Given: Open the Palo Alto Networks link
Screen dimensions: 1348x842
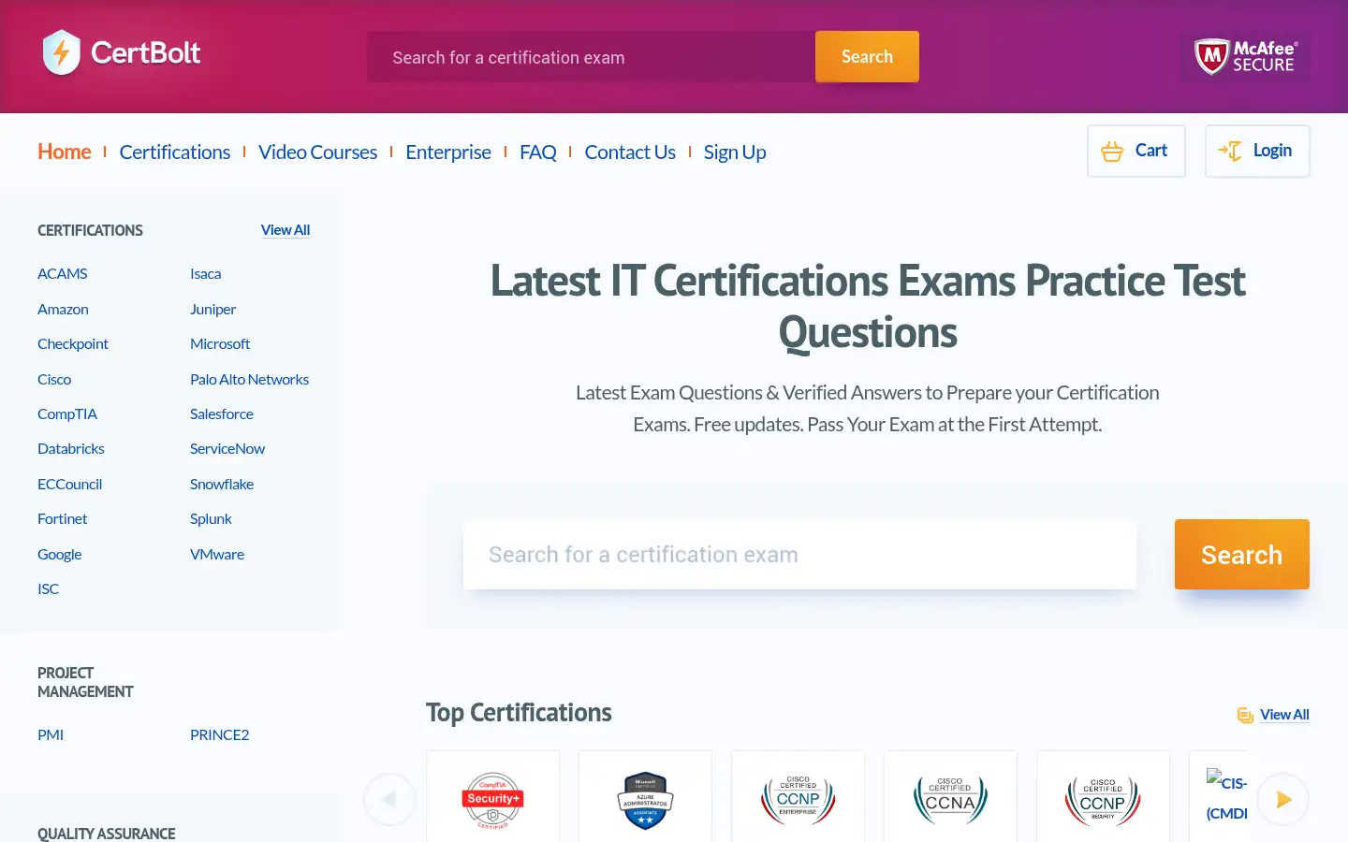Looking at the screenshot, I should pyautogui.click(x=250, y=379).
